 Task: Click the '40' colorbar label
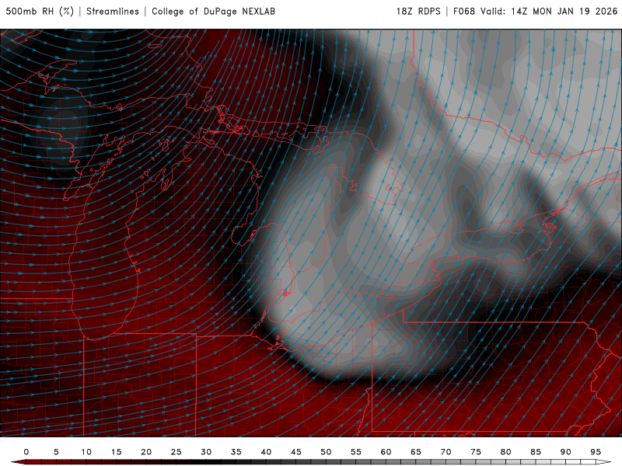[266, 452]
